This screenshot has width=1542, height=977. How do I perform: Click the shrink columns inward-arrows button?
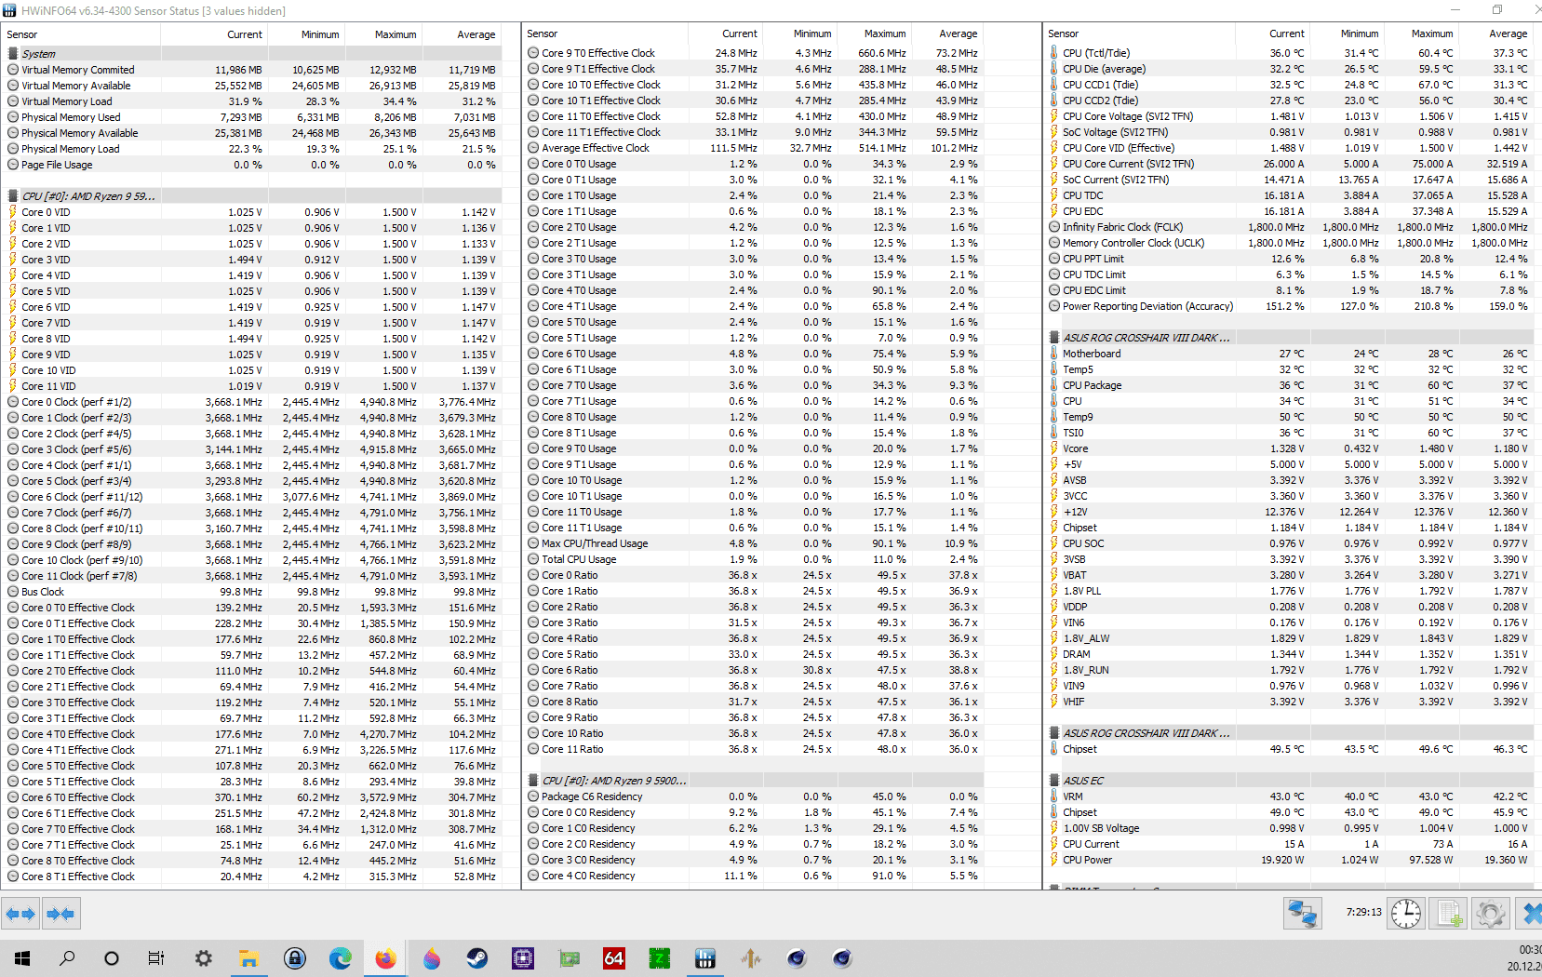[60, 914]
